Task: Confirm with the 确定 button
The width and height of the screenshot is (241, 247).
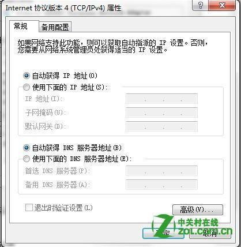Action: pos(163,234)
